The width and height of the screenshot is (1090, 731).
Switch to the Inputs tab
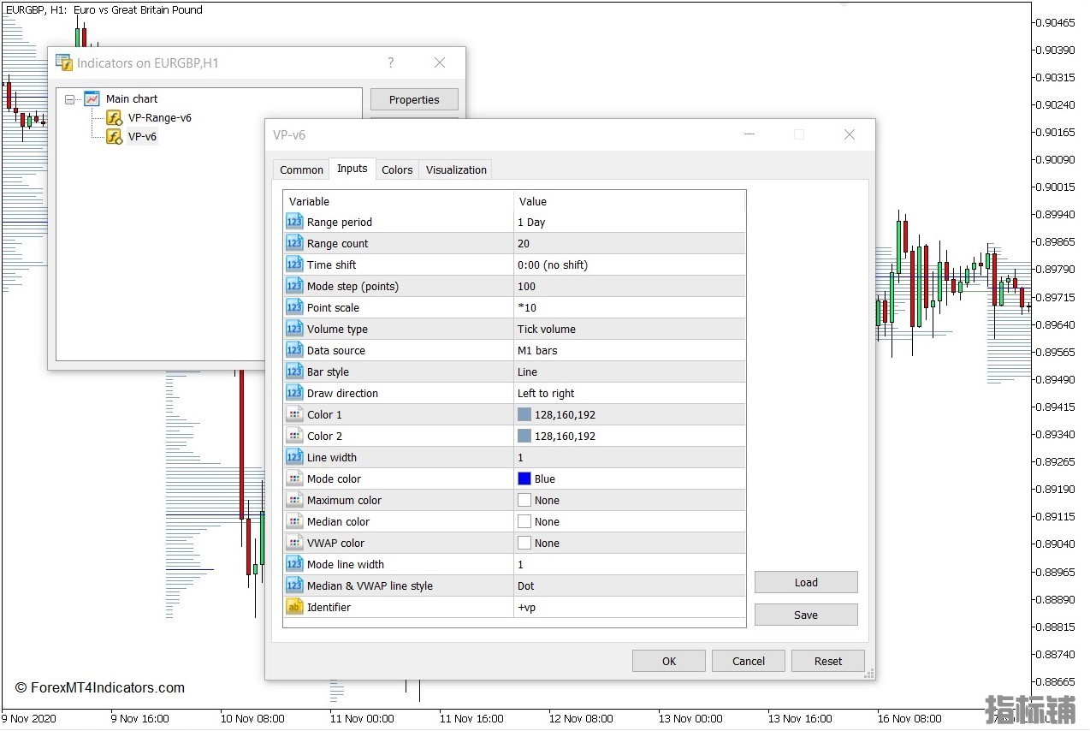click(352, 169)
